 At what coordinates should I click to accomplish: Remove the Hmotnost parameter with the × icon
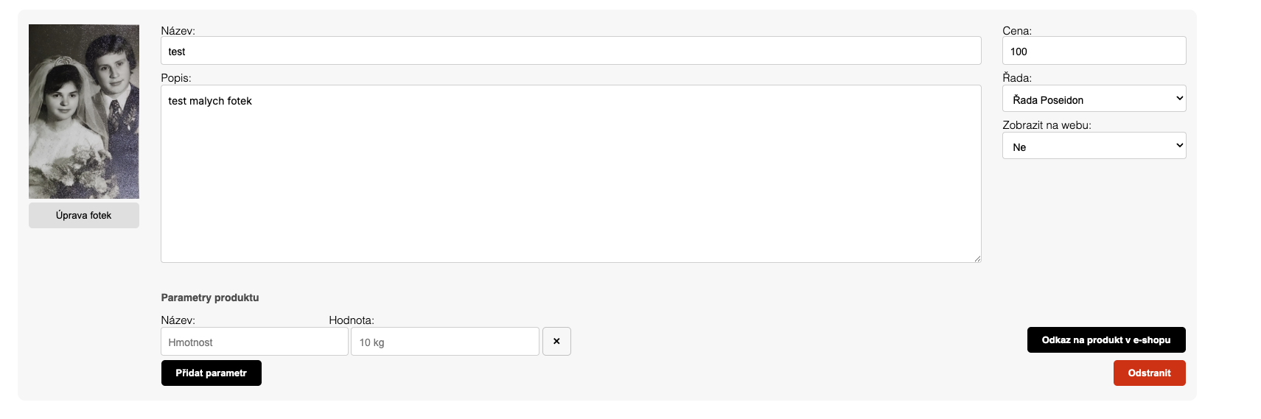click(556, 342)
